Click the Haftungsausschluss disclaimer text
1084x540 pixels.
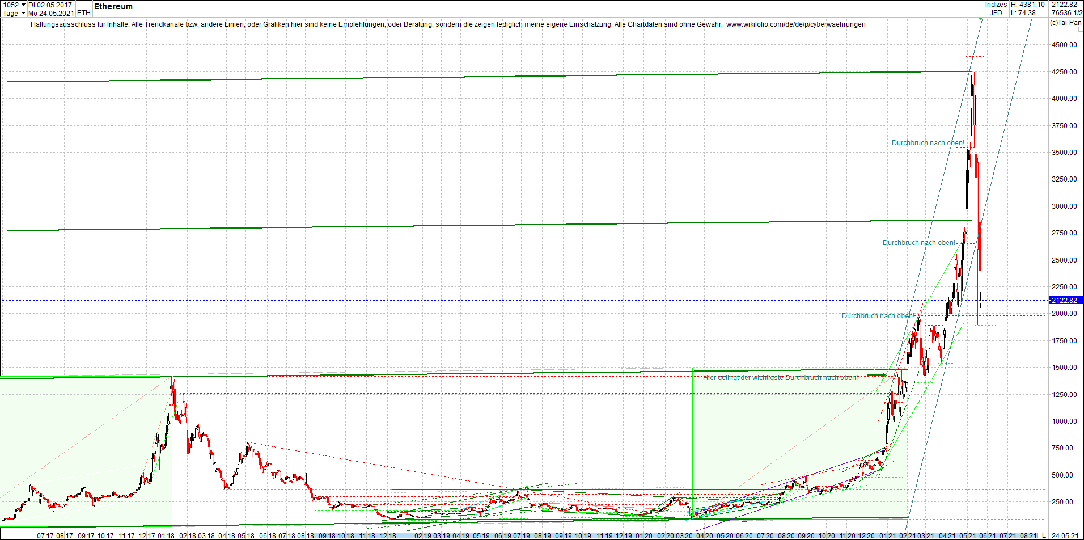pyautogui.click(x=377, y=24)
